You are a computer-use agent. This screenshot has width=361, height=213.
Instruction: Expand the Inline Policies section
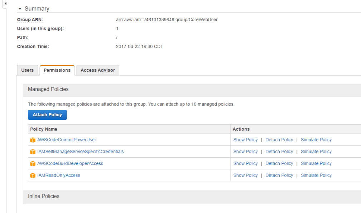tap(43, 196)
